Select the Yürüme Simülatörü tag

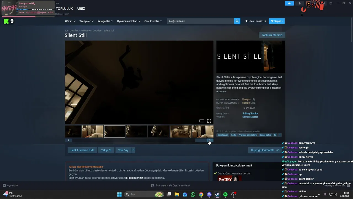pos(248,135)
